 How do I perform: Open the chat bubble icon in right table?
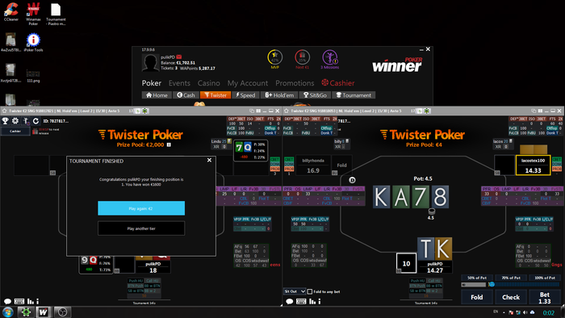tap(289, 301)
